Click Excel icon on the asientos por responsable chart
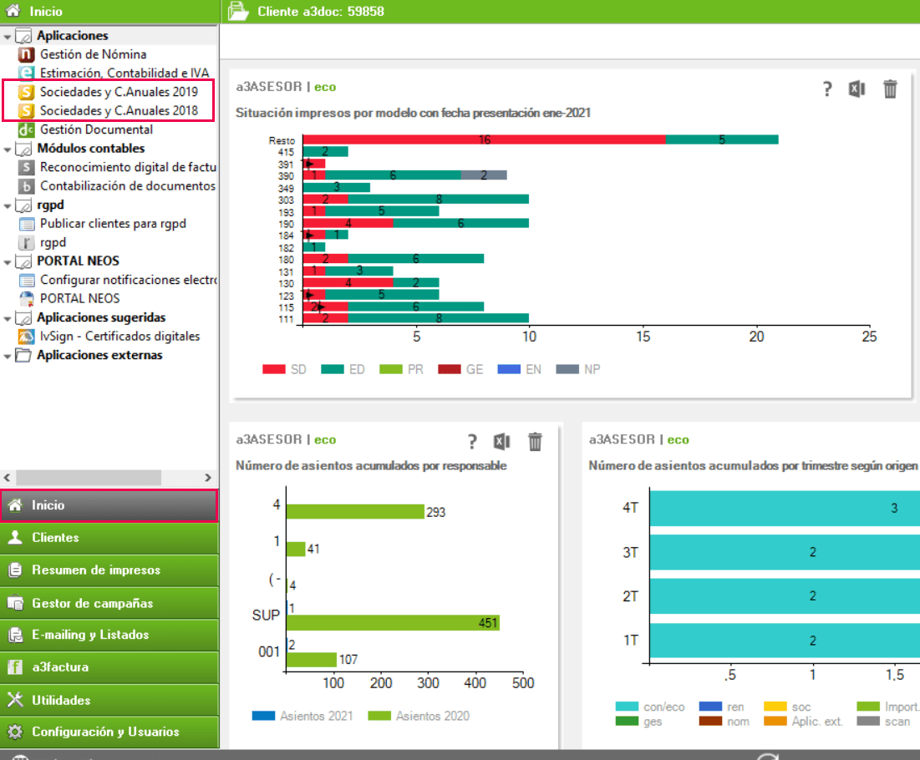Viewport: 920px width, 760px height. point(501,442)
